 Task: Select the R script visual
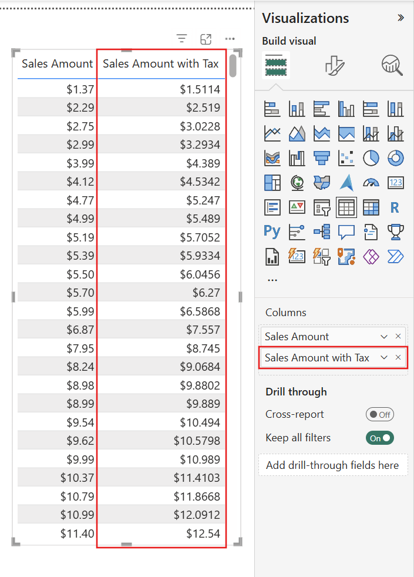395,207
